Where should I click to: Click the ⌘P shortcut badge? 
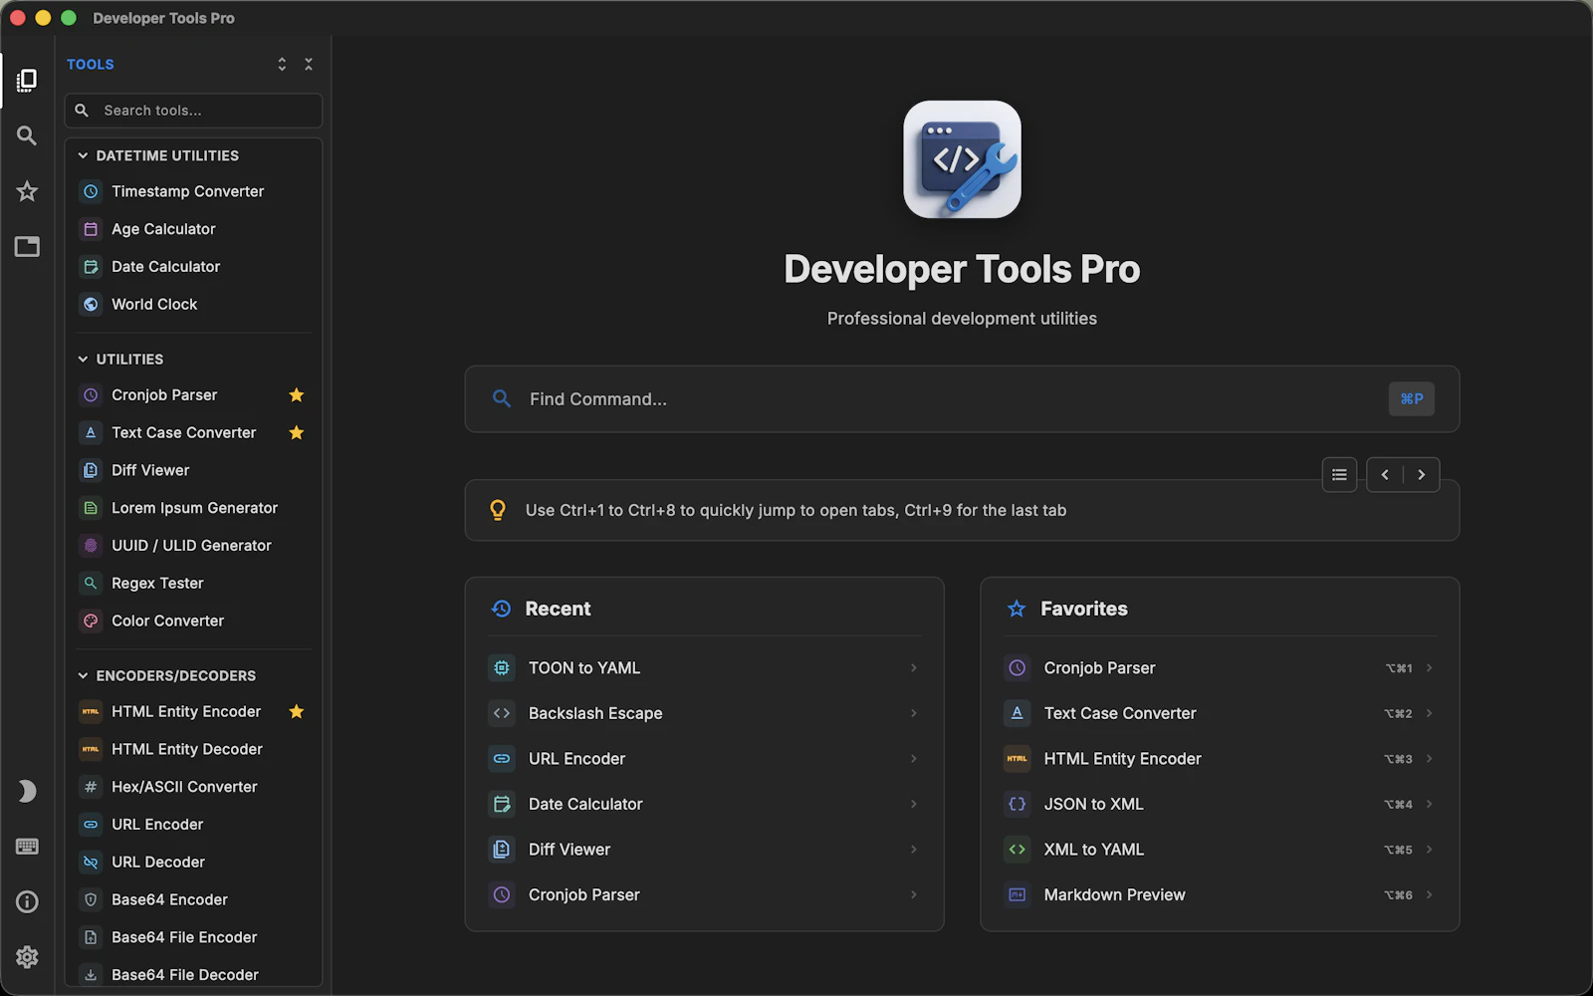coord(1411,399)
